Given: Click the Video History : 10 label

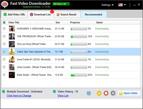Looking at the screenshot, I should pyautogui.click(x=68, y=92).
